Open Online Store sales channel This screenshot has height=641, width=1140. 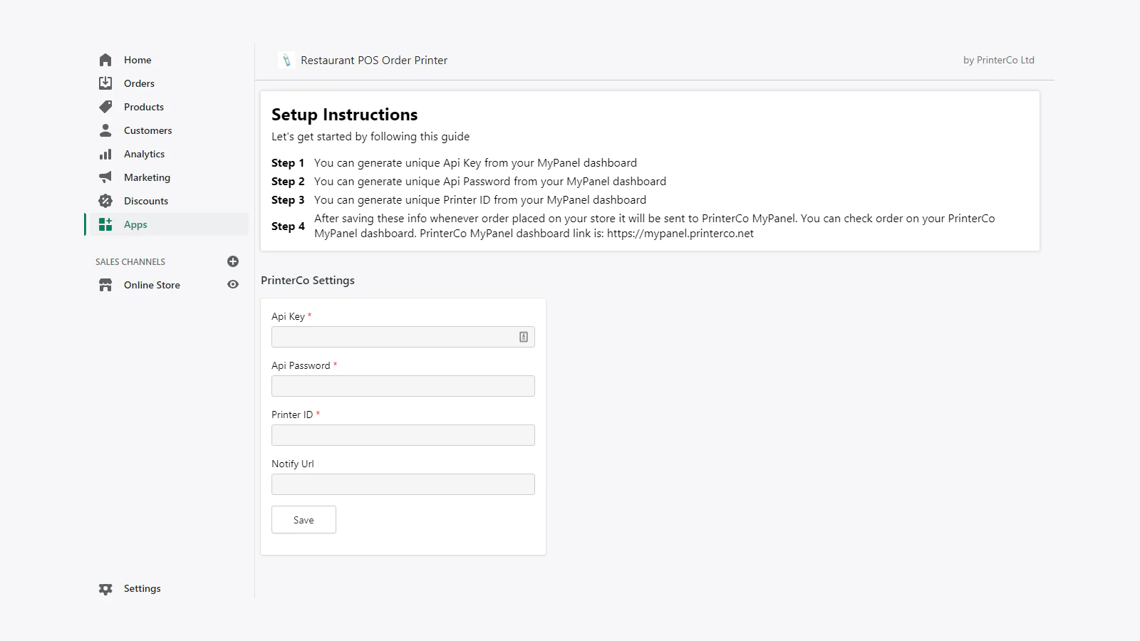pyautogui.click(x=152, y=285)
